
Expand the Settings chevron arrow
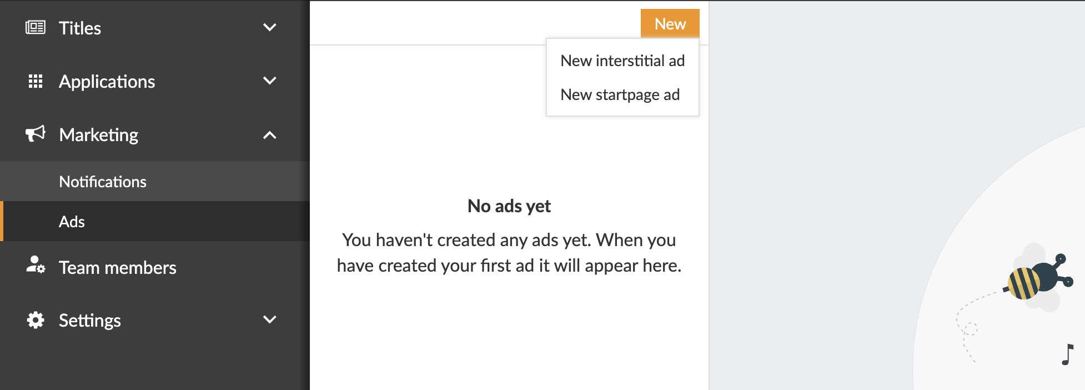point(270,319)
